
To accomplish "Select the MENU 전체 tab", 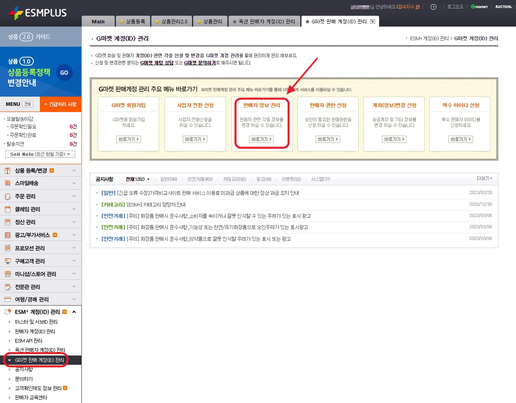I will [20, 104].
